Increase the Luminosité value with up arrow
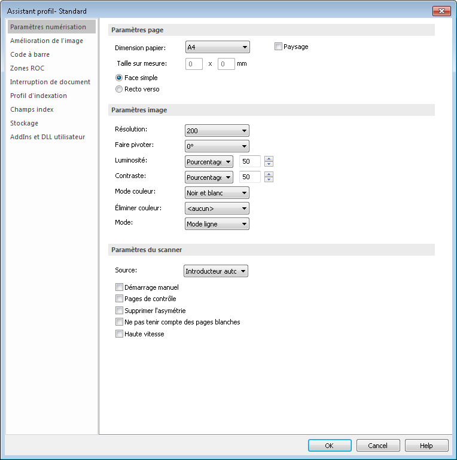 (x=269, y=159)
